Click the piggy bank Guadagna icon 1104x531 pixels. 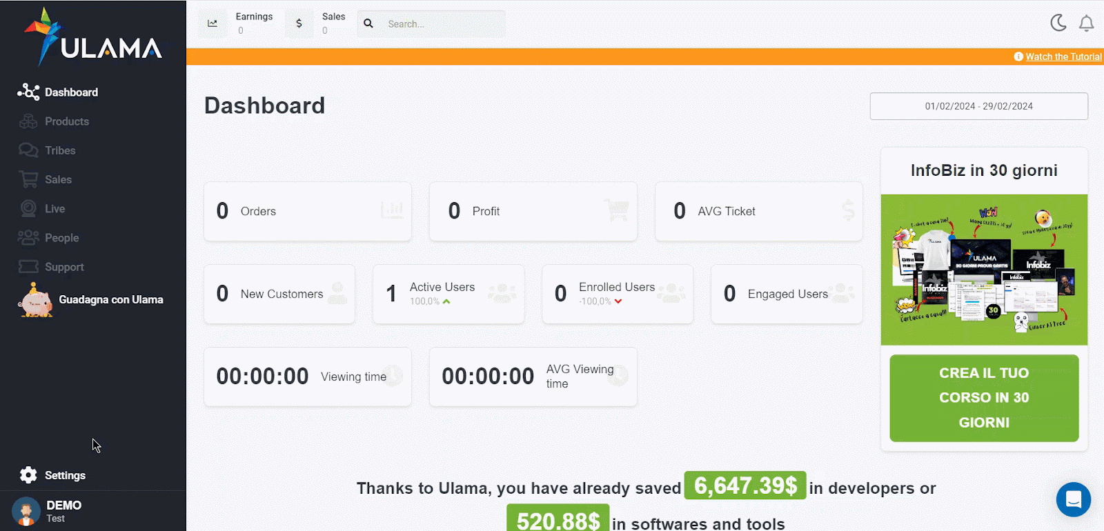pyautogui.click(x=35, y=300)
